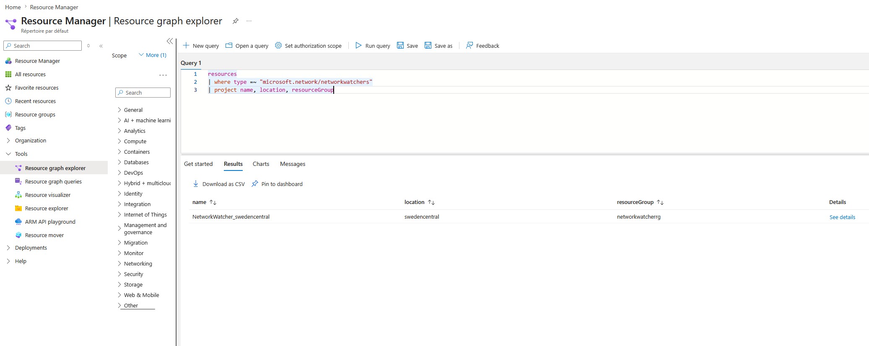Select Resource graph explorer menu item
Image resolution: width=869 pixels, height=346 pixels.
pos(54,168)
